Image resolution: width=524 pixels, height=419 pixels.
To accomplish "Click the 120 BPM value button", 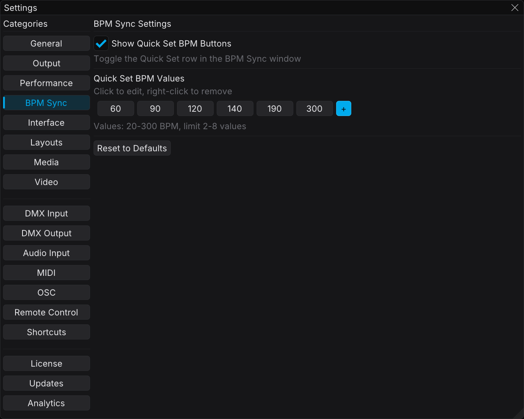I will (195, 109).
